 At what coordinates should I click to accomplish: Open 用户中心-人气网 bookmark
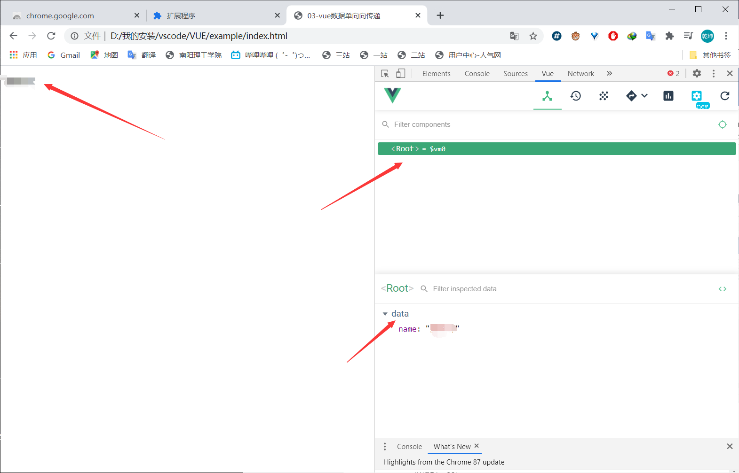point(468,55)
